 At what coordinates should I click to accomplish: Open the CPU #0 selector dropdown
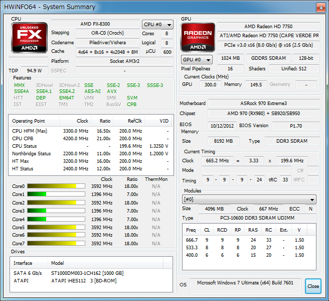[x=157, y=24]
